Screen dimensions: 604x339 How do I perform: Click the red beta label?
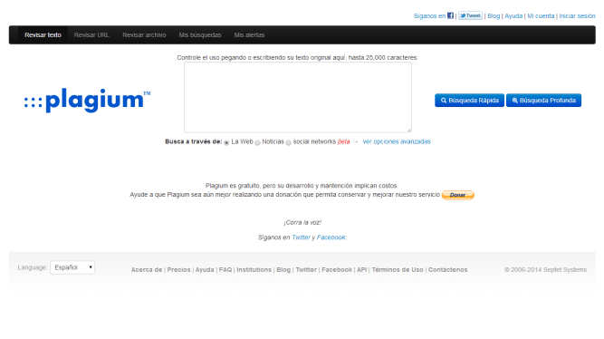(x=343, y=141)
